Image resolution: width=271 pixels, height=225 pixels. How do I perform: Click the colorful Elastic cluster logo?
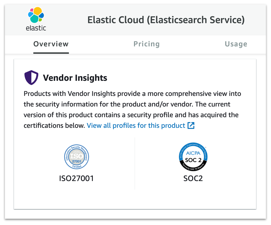36,15
